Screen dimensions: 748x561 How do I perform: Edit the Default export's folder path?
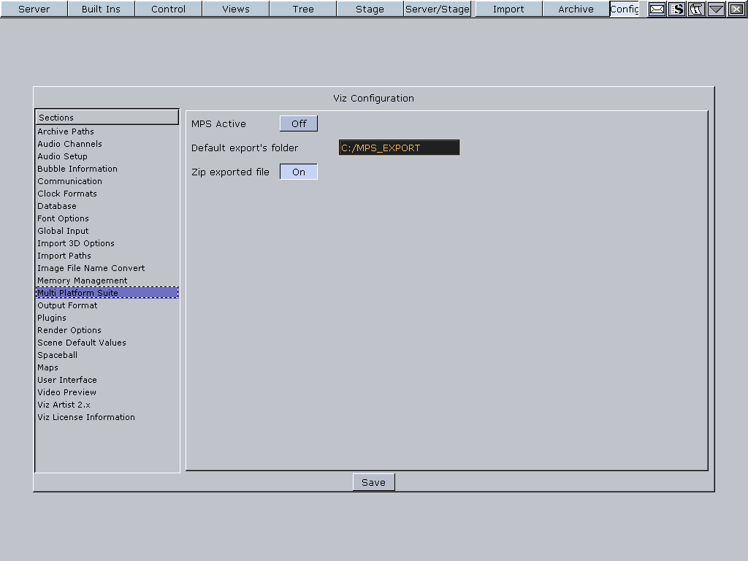[x=398, y=147]
